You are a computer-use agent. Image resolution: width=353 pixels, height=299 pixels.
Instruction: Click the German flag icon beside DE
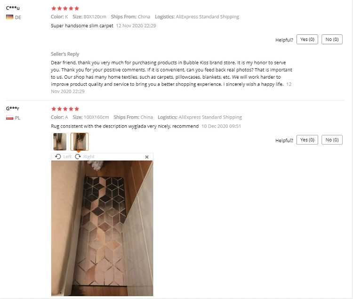click(10, 17)
